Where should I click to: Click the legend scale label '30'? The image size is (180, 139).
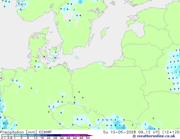(62, 138)
